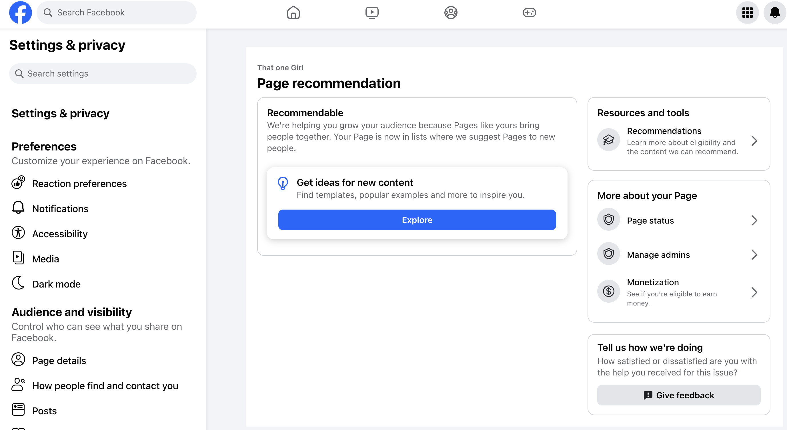Click the Notifications bell icon in sidebar

18,208
